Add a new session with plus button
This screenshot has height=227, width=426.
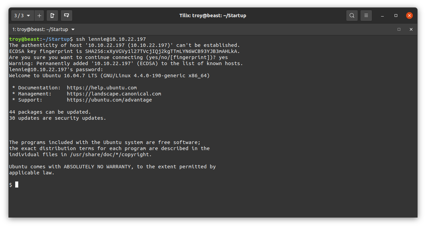39,16
